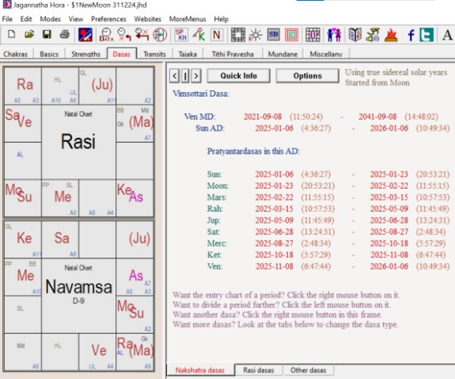
Task: Click the Sun AD antardasa period
Action: 322,128
